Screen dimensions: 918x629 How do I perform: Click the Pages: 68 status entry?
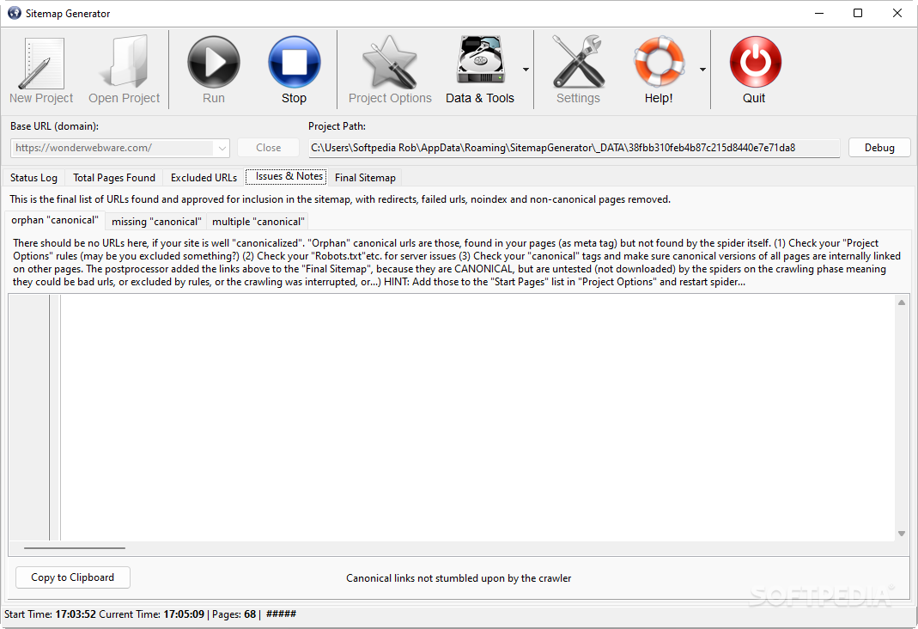(234, 614)
